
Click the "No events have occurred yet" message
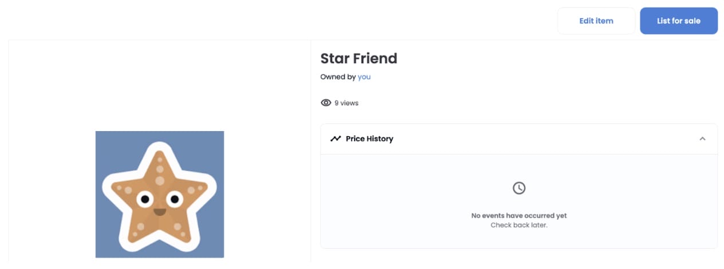coord(518,216)
